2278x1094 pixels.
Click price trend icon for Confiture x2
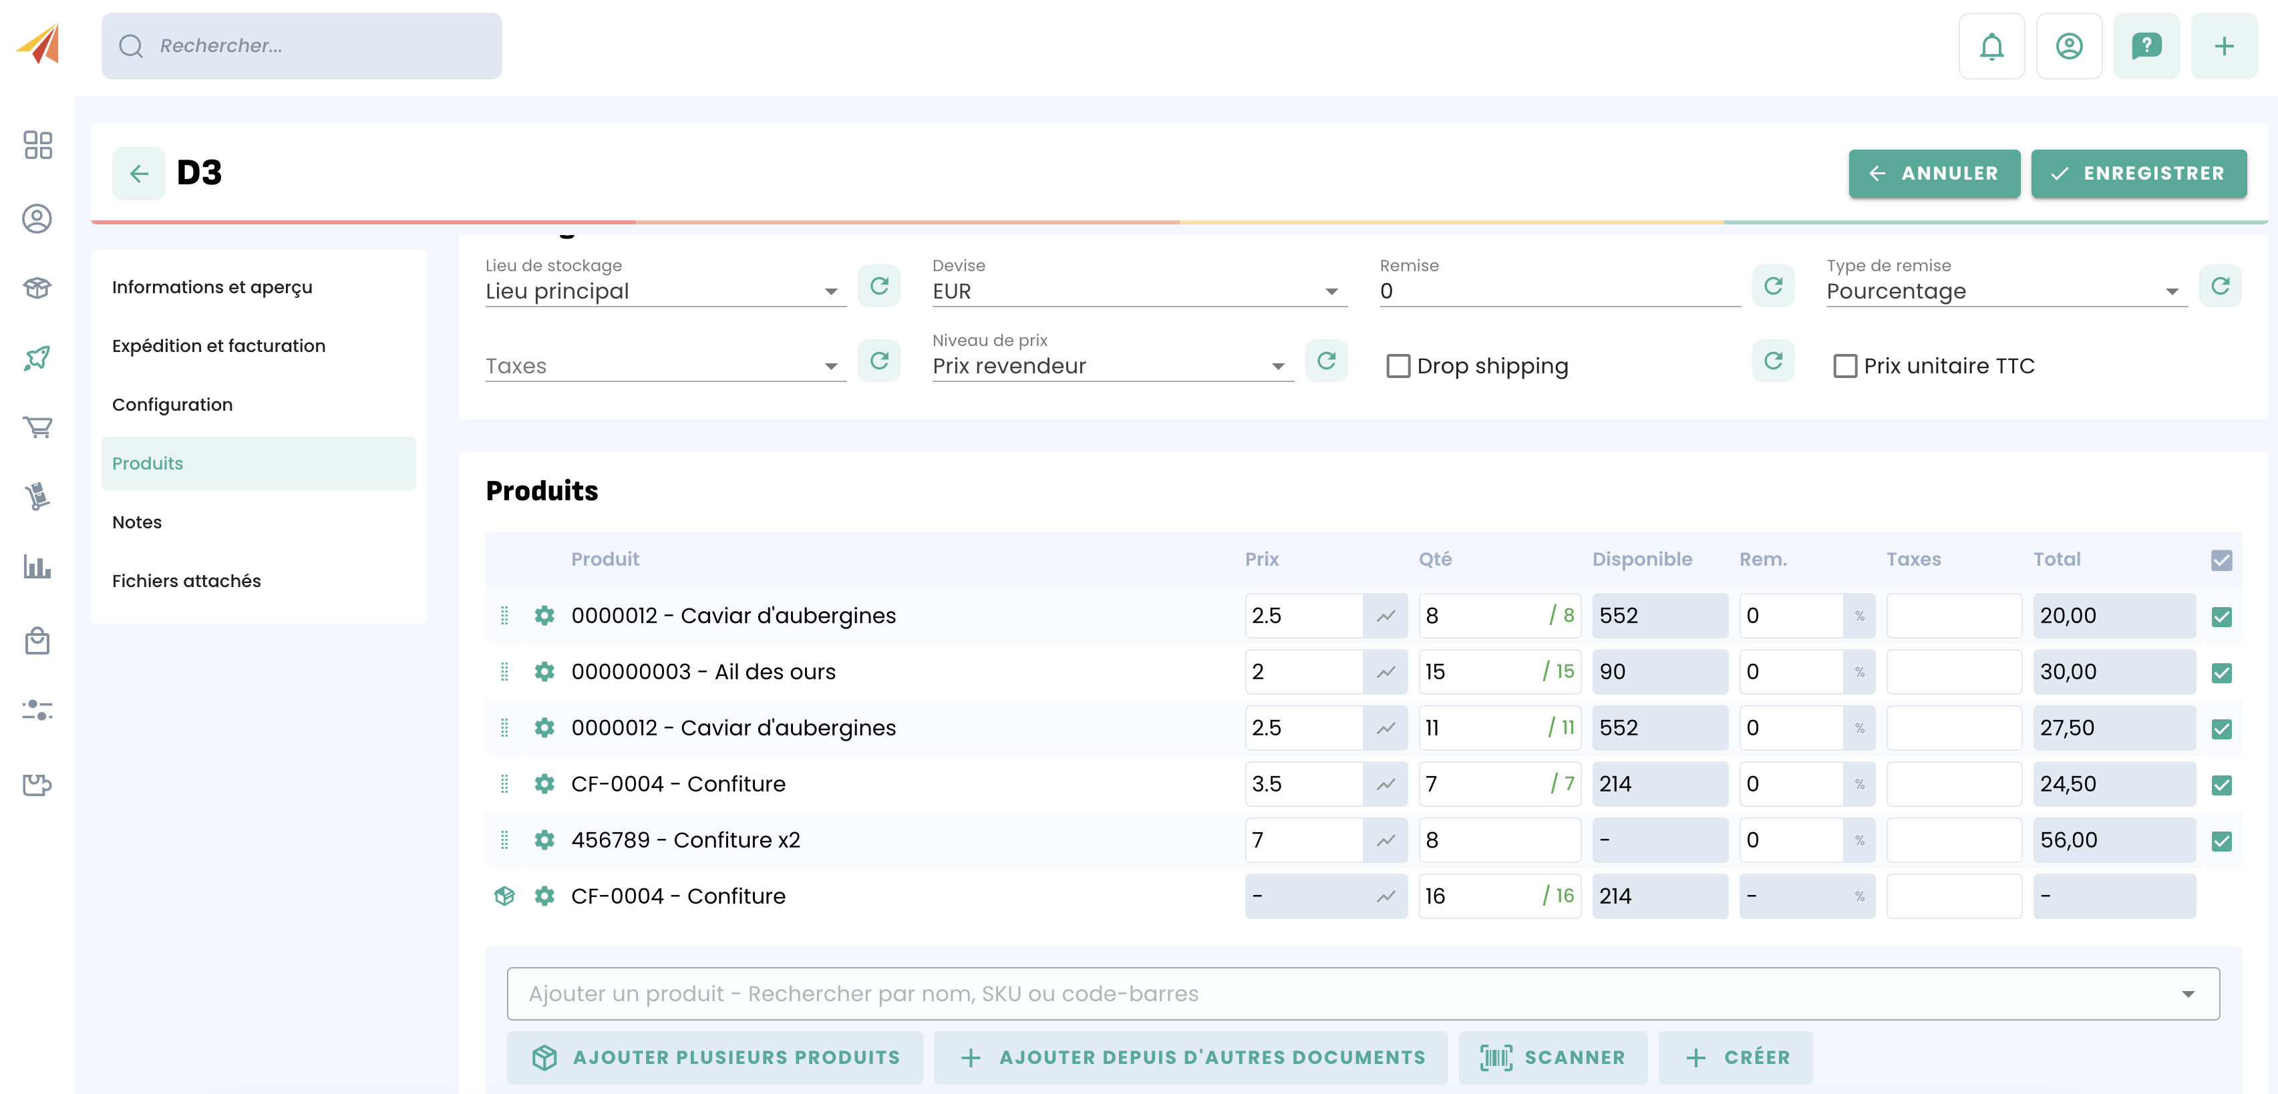point(1385,840)
